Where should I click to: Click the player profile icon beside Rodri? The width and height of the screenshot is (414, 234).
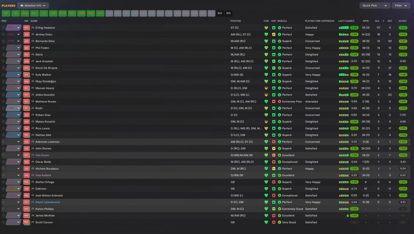click(x=33, y=108)
